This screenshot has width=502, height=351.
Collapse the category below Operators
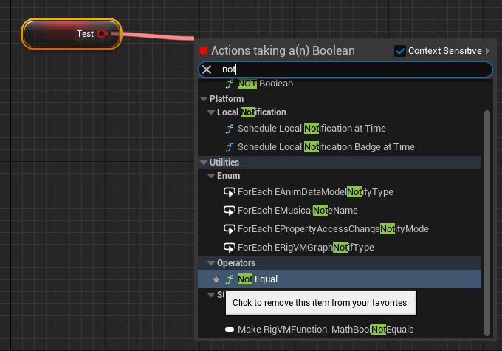pyautogui.click(x=211, y=295)
